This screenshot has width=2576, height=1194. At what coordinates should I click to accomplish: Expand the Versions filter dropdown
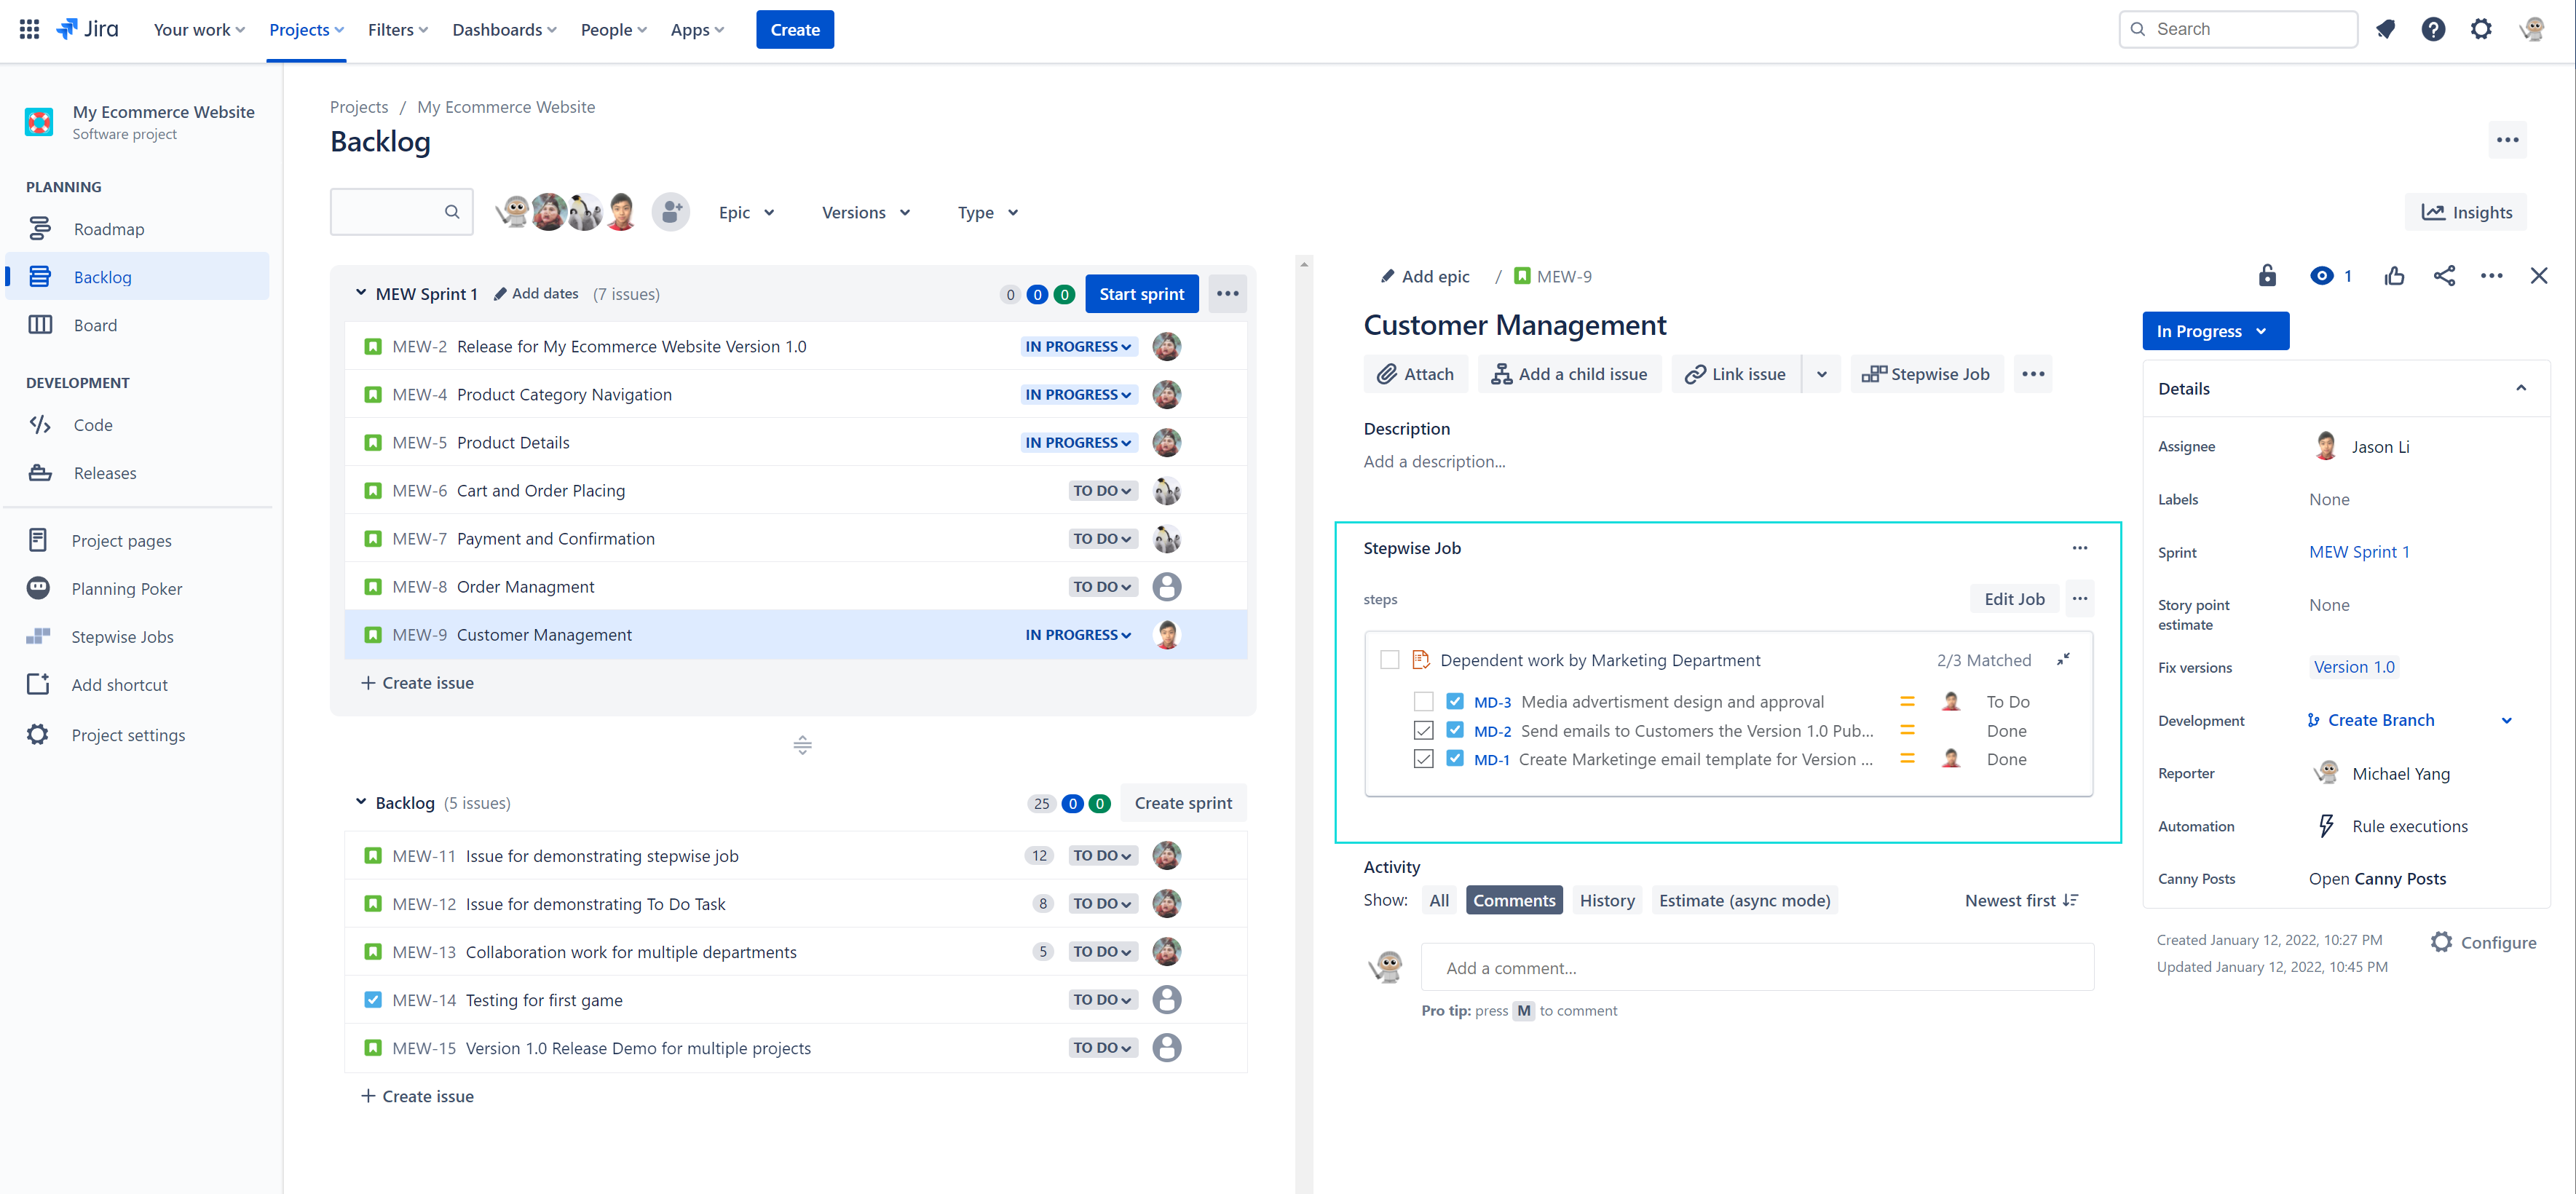coord(866,212)
